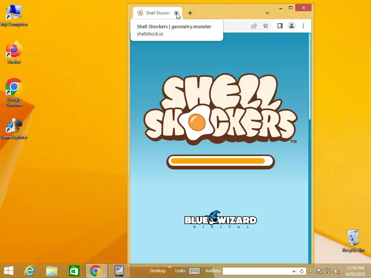Expand the Desktop toolbar chevron

tap(170, 267)
